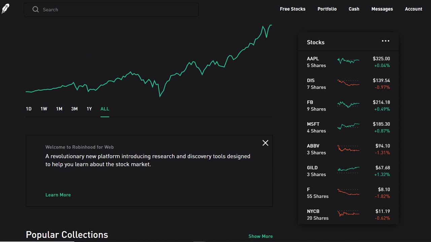Open the F ticker stock row
This screenshot has width=431, height=242.
[x=349, y=193]
